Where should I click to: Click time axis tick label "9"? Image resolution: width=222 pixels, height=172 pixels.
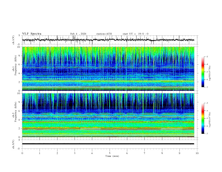179,153
